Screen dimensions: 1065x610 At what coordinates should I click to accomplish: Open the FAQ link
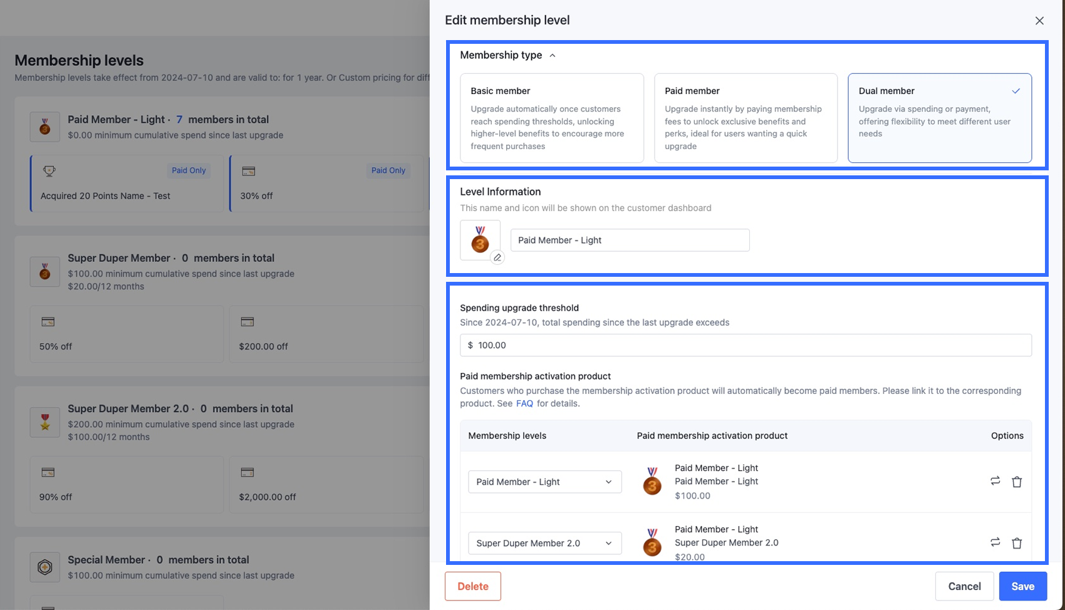pyautogui.click(x=524, y=403)
